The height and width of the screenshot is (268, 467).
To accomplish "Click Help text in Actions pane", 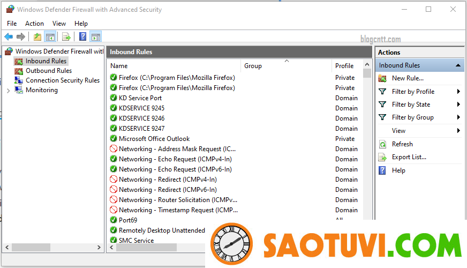I will (398, 170).
